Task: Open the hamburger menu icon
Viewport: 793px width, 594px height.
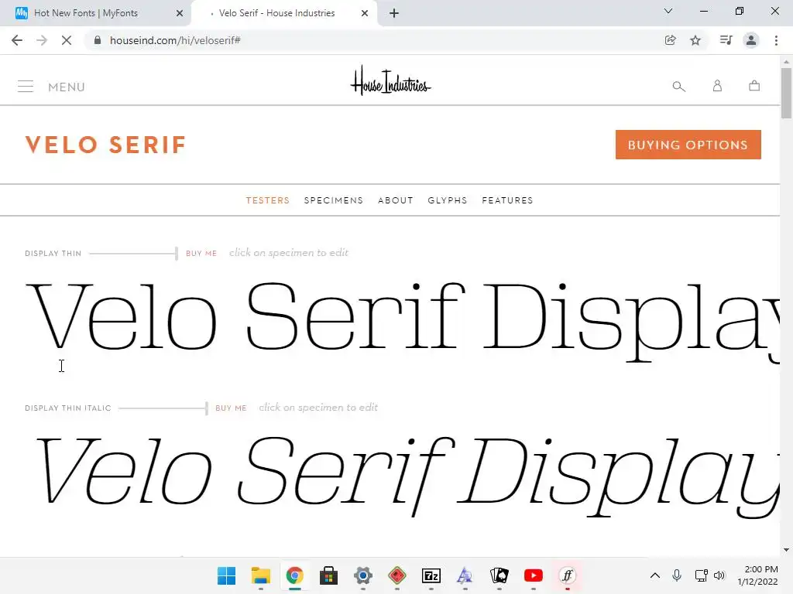Action: tap(26, 87)
